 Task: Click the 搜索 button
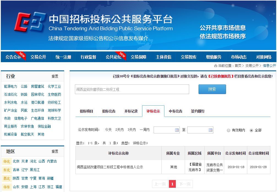tap(212, 89)
